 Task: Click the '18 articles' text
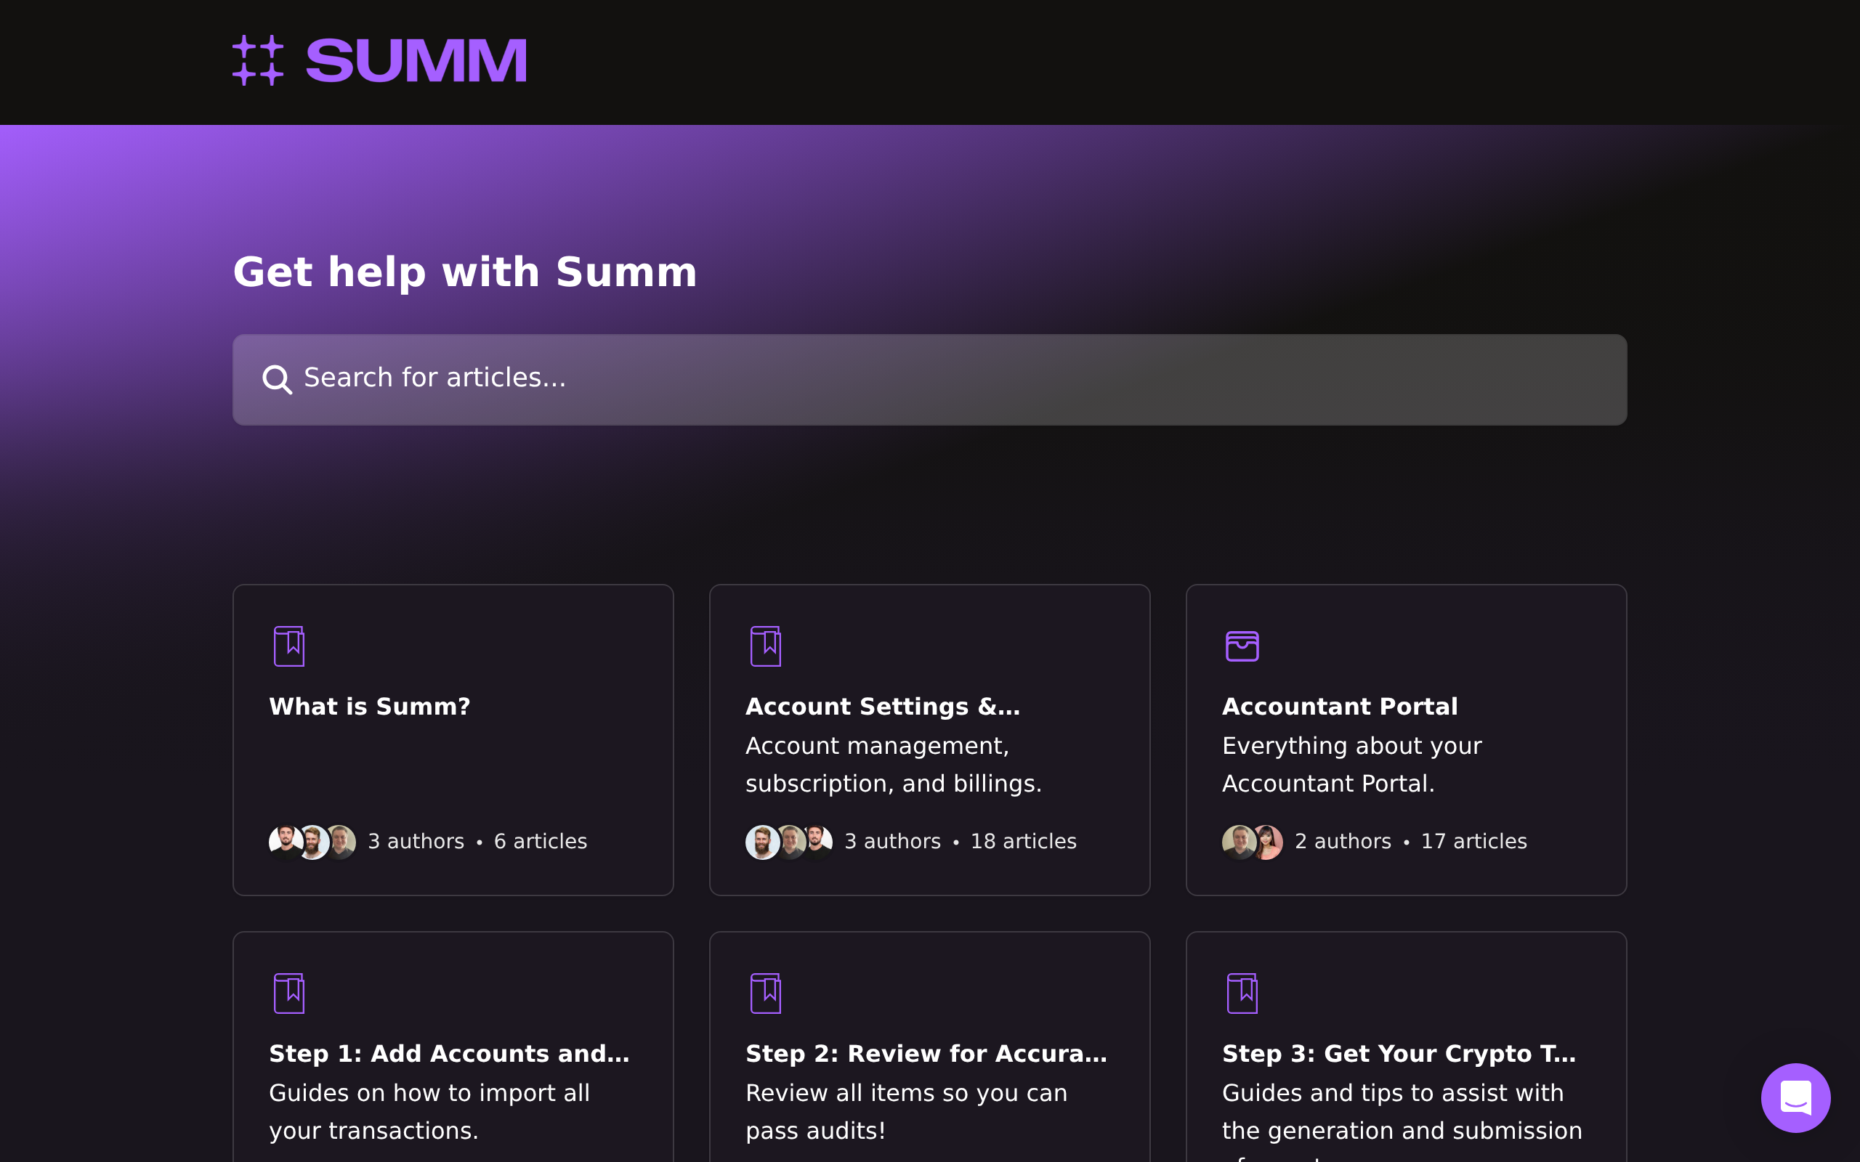click(x=1023, y=842)
